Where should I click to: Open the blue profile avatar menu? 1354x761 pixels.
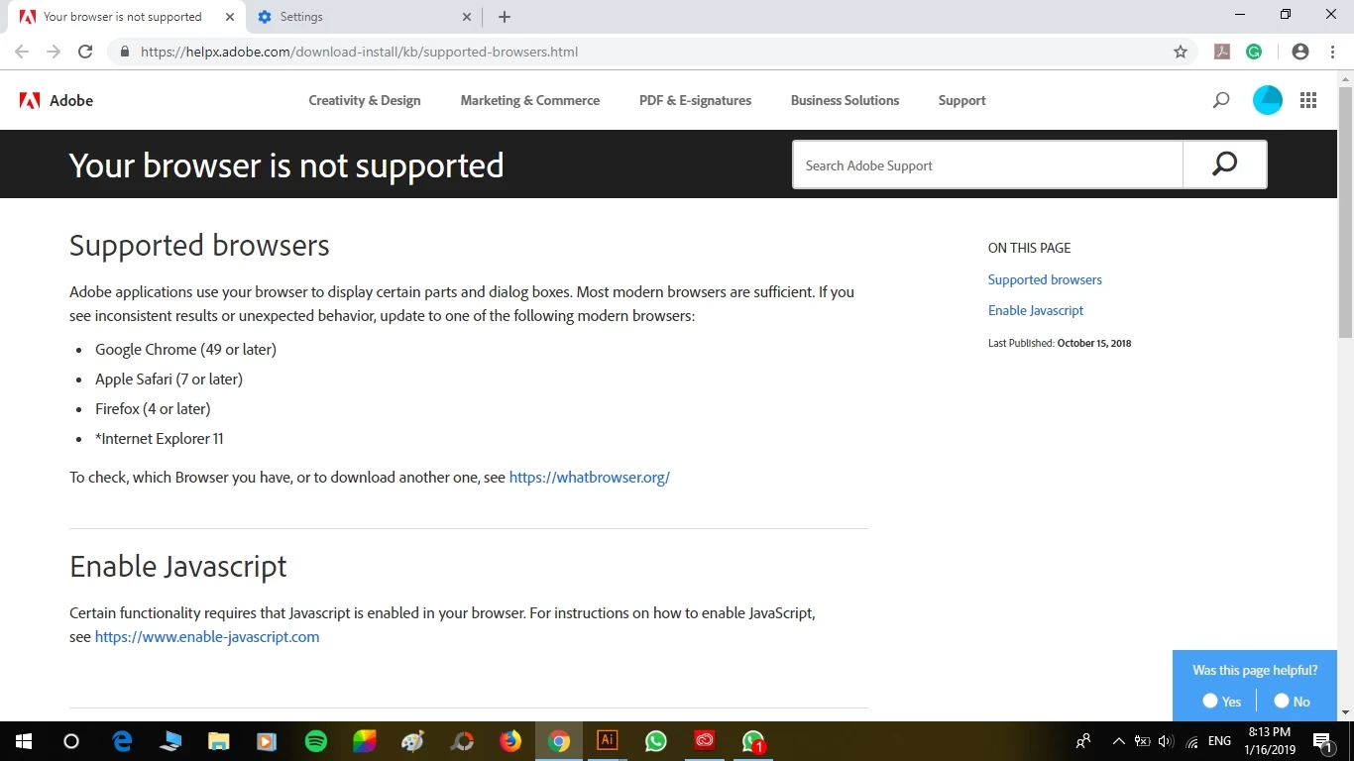point(1268,100)
